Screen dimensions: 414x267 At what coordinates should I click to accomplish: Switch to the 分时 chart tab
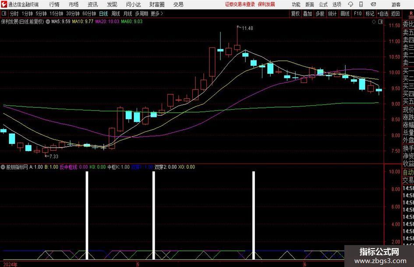pyautogui.click(x=14, y=14)
